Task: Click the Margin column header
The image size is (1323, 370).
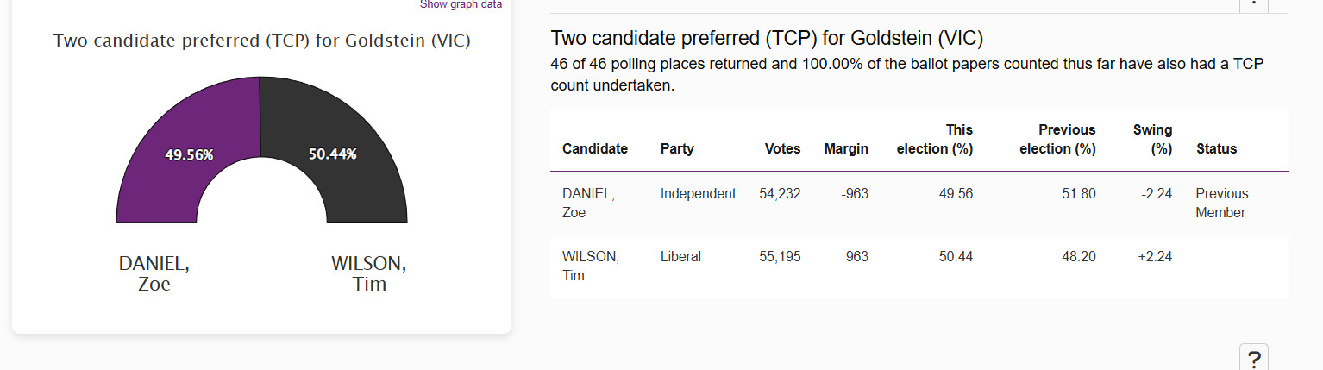Action: click(x=846, y=148)
